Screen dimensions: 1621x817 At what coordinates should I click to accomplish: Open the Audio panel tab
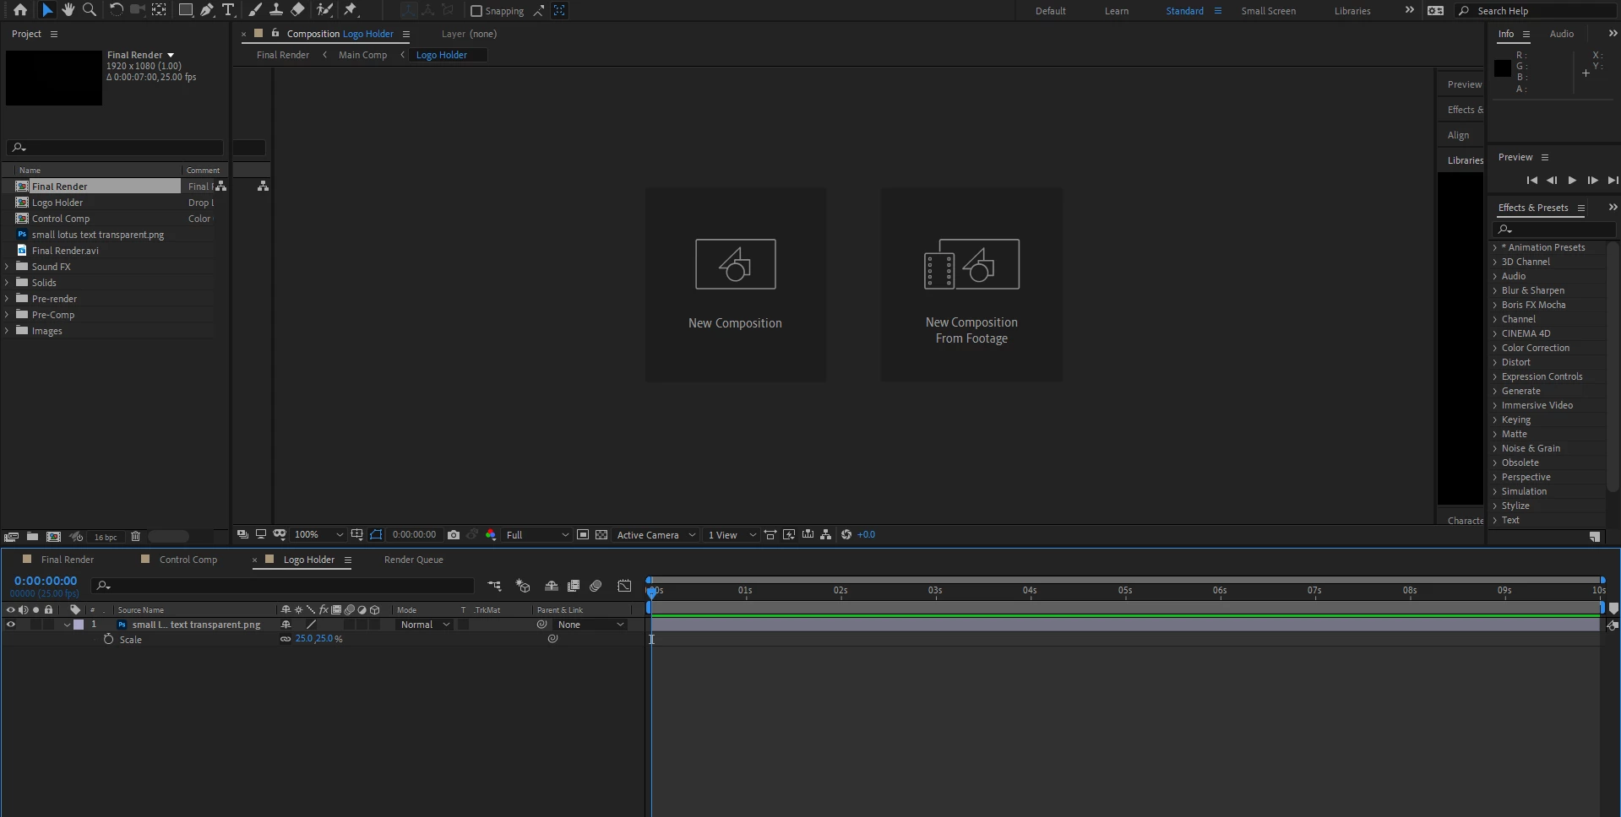tap(1562, 34)
